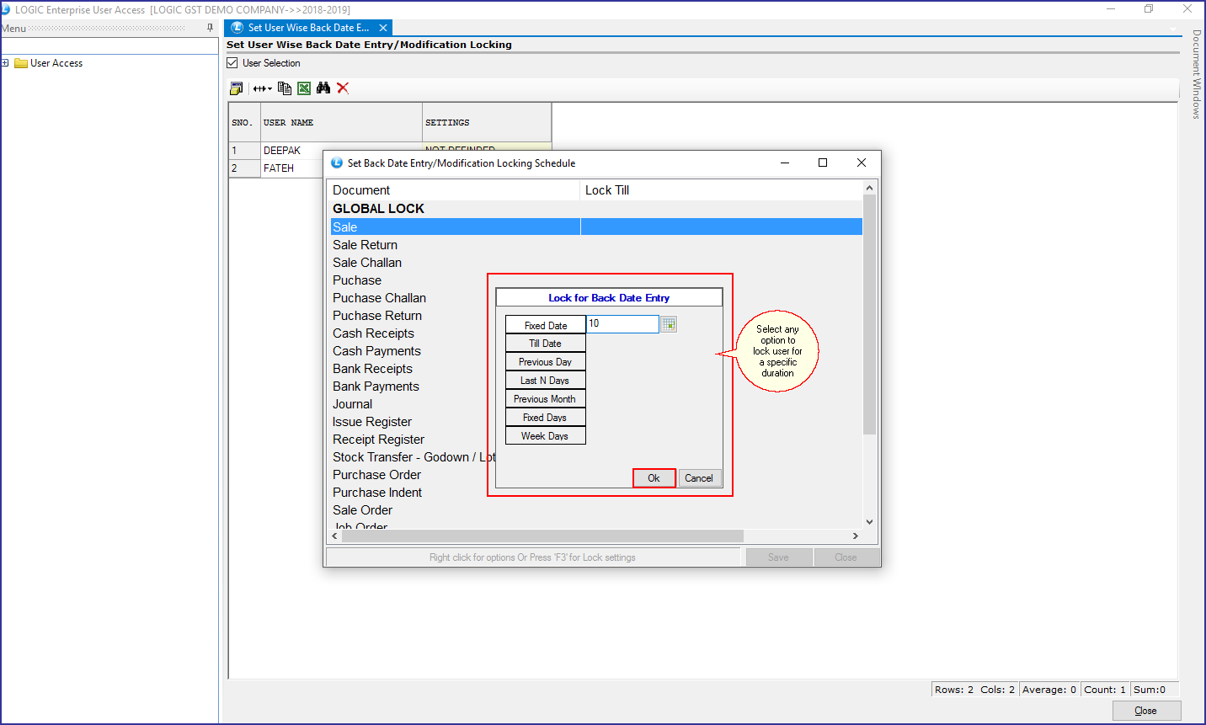The width and height of the screenshot is (1206, 725).
Task: Click the SNO. column header
Action: click(x=244, y=123)
